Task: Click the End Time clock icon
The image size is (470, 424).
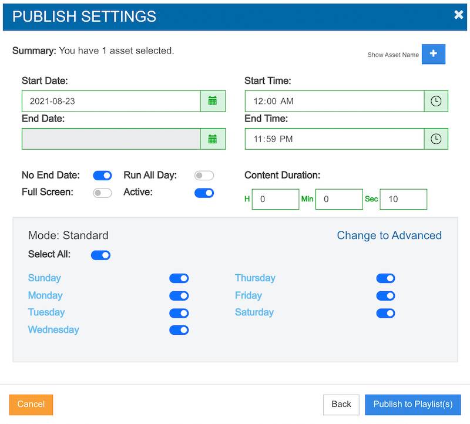Action: tap(436, 139)
